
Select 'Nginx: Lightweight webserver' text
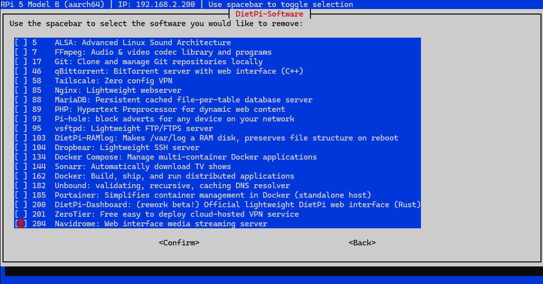tap(118, 90)
